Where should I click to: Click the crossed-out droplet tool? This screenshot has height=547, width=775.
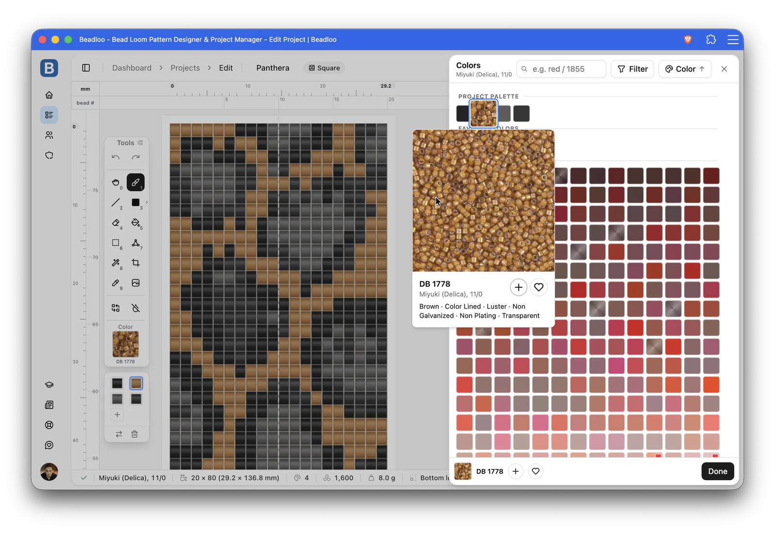pyautogui.click(x=136, y=308)
